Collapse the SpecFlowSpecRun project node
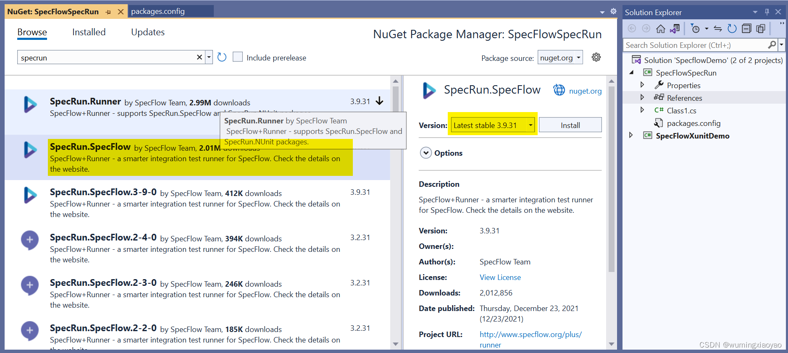This screenshot has height=353, width=788. coord(631,73)
